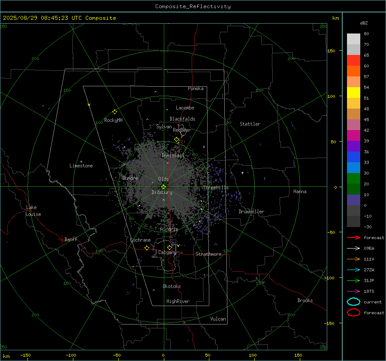This screenshot has height=361, width=386.
Task: Click the magenta 18TS arrow in legend
Action: coord(353,291)
